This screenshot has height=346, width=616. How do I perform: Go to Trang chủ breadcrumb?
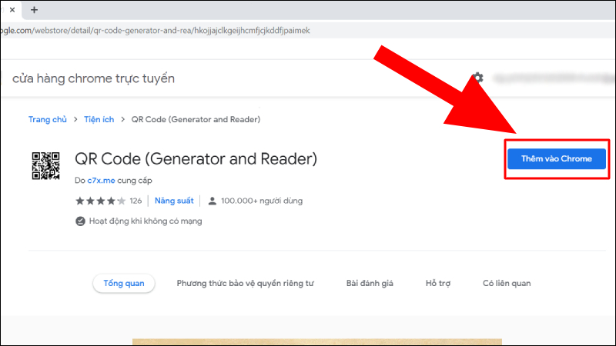(48, 119)
